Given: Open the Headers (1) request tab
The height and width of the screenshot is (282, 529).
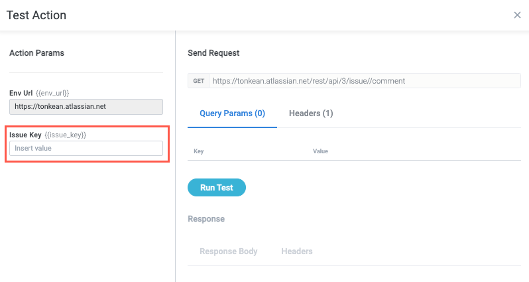Looking at the screenshot, I should point(311,113).
